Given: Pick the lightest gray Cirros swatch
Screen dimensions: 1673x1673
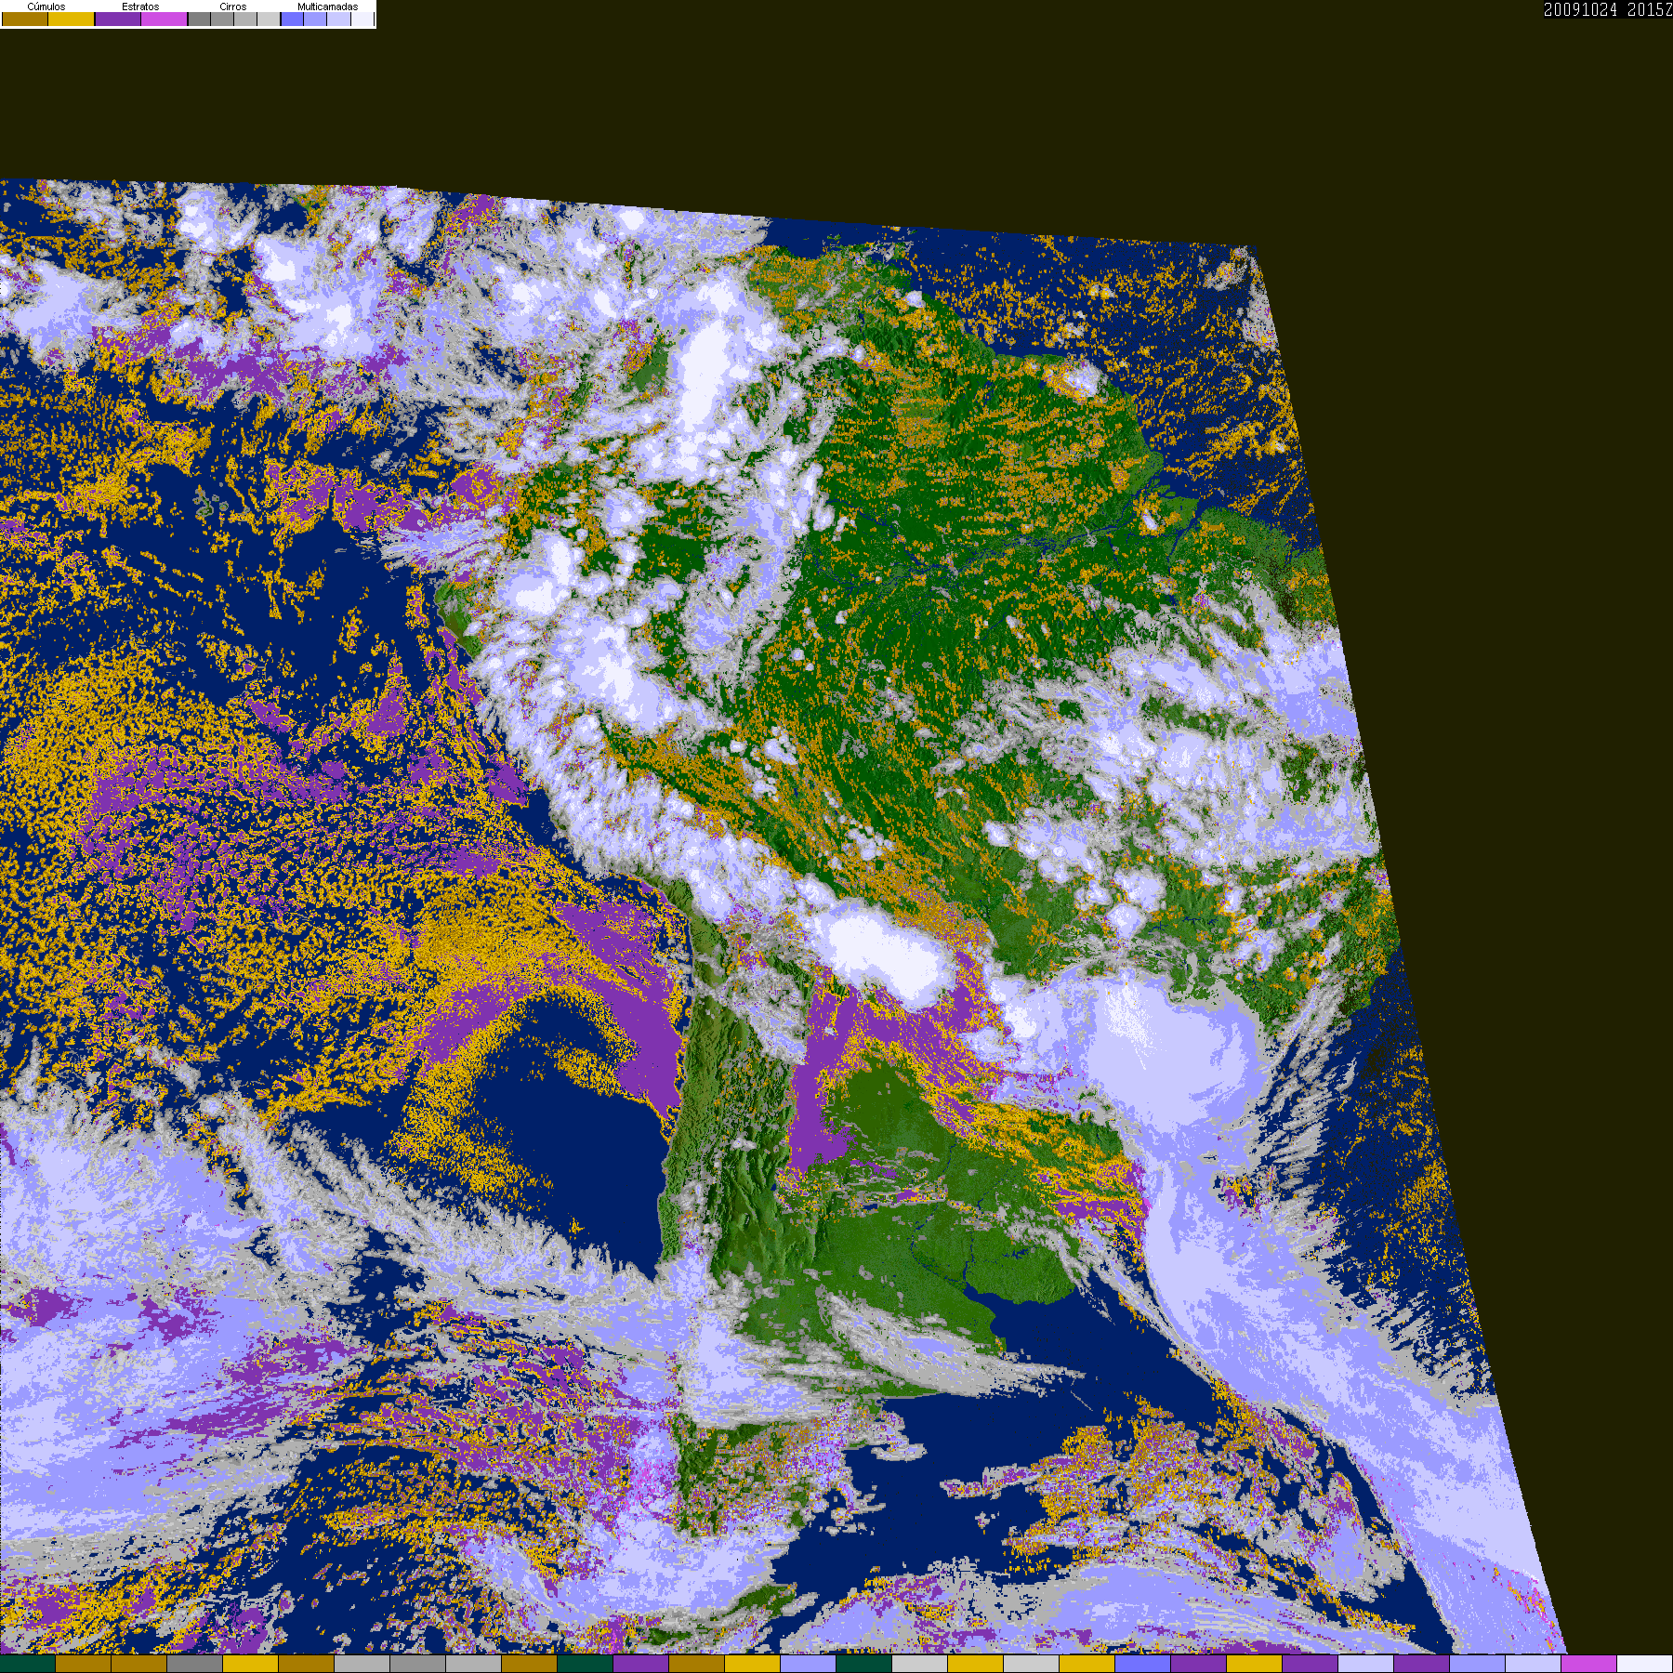Looking at the screenshot, I should click(269, 19).
